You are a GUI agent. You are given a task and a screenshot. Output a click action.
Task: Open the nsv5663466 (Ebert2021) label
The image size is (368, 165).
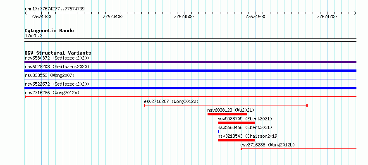click(245, 127)
